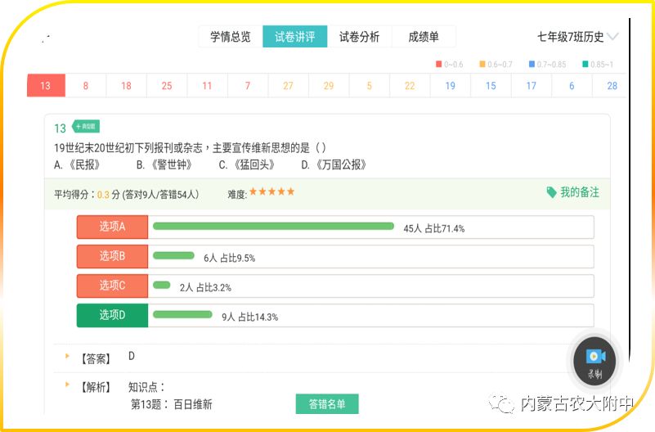Image resolution: width=655 pixels, height=432 pixels.
Task: Open the class selector 七年级7班历史 dropdown arrow
Action: (x=613, y=37)
